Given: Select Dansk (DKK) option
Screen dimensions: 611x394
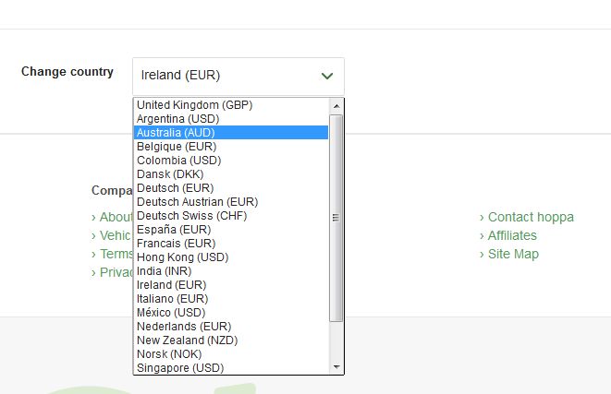Looking at the screenshot, I should pyautogui.click(x=231, y=174).
